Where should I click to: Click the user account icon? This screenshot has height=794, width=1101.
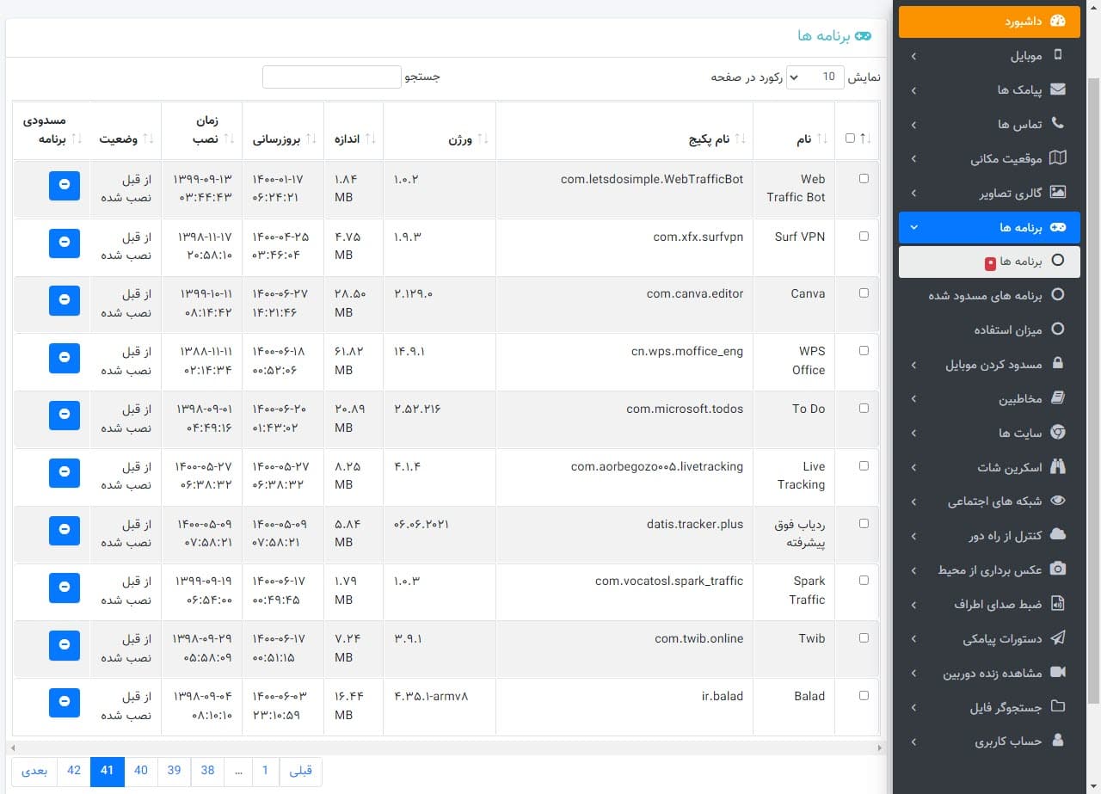(1058, 741)
